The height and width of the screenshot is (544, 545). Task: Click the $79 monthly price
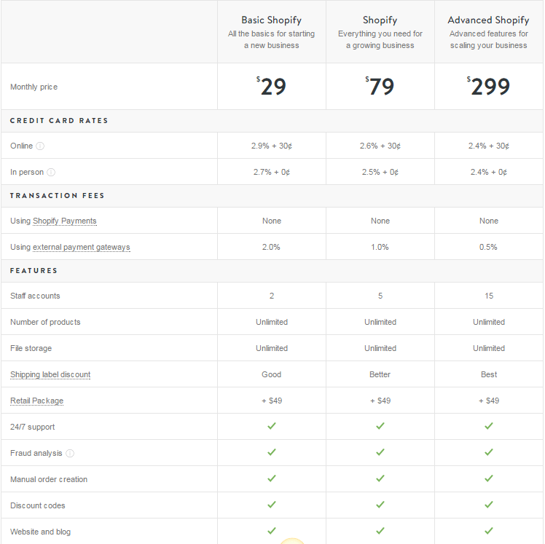[x=380, y=86]
